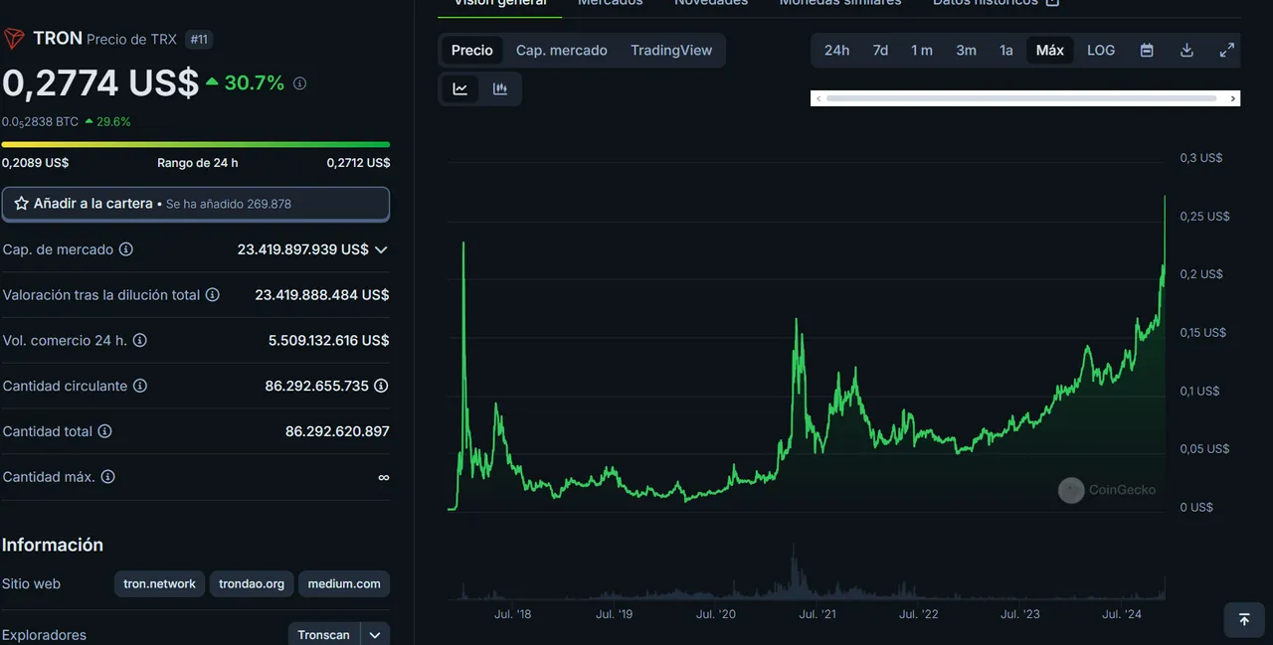Open Tronscan explorers dropdown arrow
Viewport: 1273px width, 645px height.
pos(375,634)
